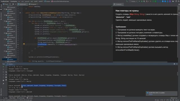Click the Run (green play) toolbar icon
This screenshot has width=180, height=101.
click(x=139, y=1)
